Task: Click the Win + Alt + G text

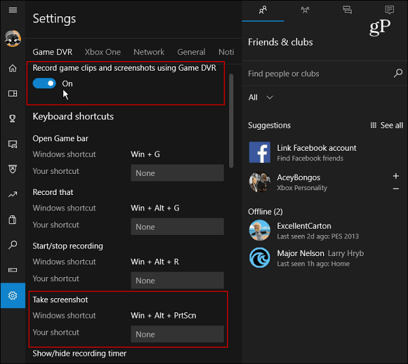Action: point(155,208)
